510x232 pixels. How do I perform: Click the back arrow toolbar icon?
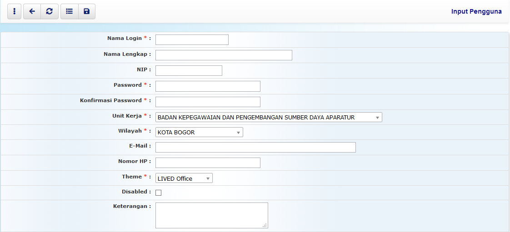point(32,11)
